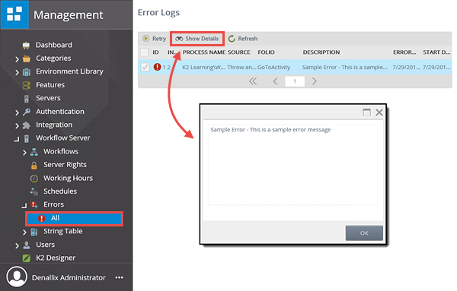The width and height of the screenshot is (457, 291).
Task: Select the Environment Library icon
Action: click(27, 72)
